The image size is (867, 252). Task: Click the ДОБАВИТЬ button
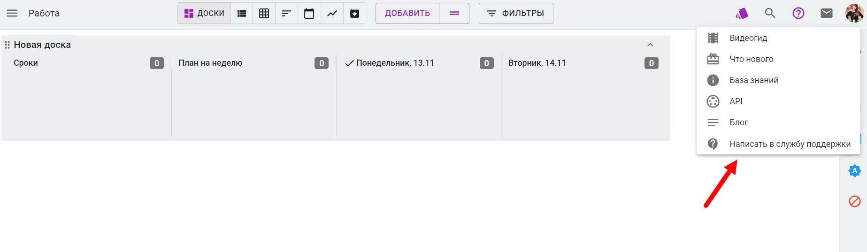coord(407,13)
